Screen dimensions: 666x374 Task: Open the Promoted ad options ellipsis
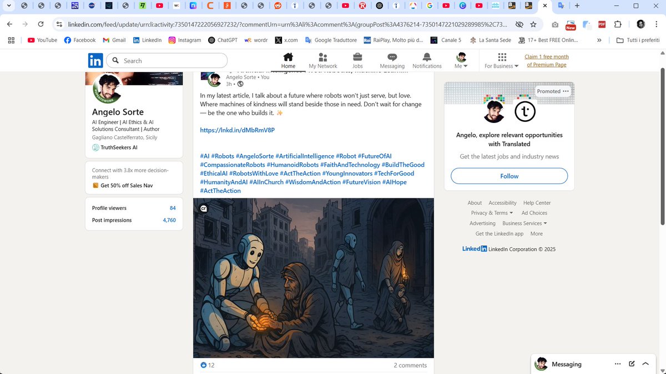pos(566,91)
